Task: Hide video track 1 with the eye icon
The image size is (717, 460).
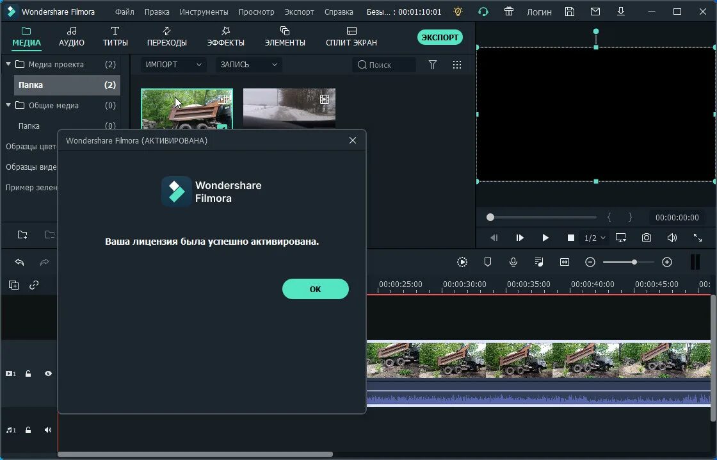Action: pos(48,374)
